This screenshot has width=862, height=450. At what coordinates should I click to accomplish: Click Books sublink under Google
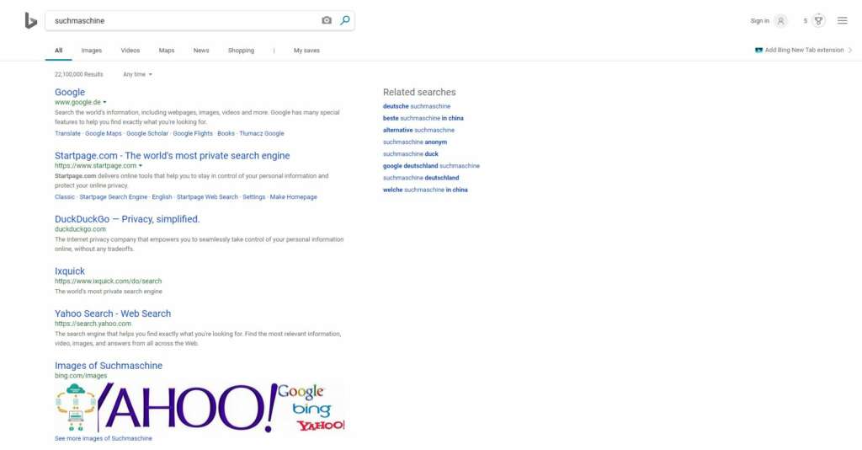tap(226, 133)
